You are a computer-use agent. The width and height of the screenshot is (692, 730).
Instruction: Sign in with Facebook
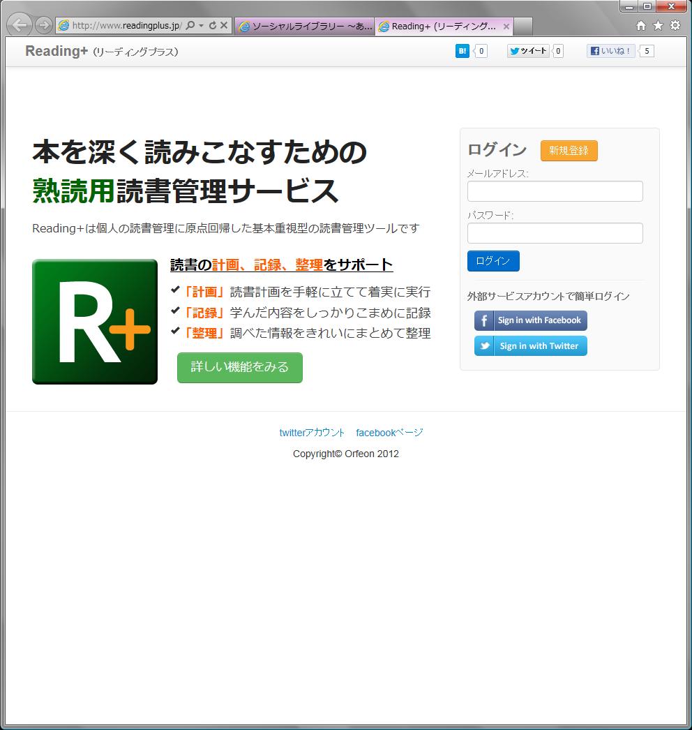[531, 320]
